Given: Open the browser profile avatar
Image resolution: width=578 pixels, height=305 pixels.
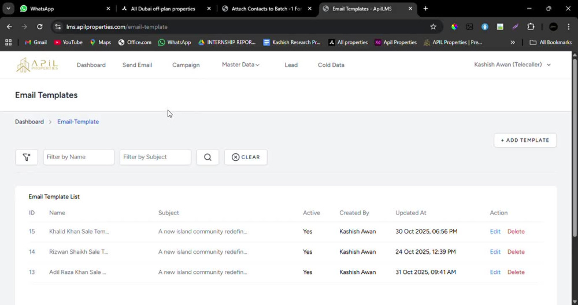Looking at the screenshot, I should click(x=553, y=27).
